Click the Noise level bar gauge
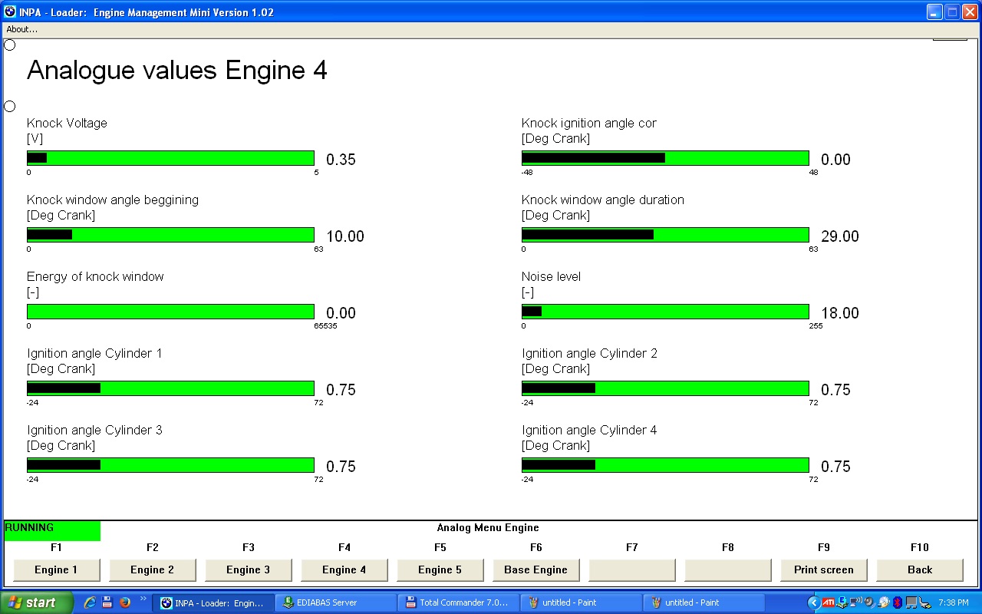This screenshot has height=614, width=982. coord(665,312)
